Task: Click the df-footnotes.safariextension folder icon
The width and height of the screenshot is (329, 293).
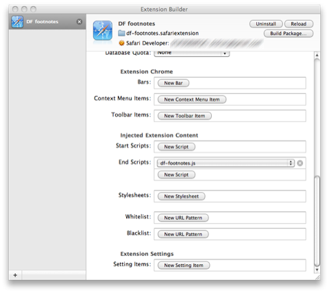Action: (121, 34)
